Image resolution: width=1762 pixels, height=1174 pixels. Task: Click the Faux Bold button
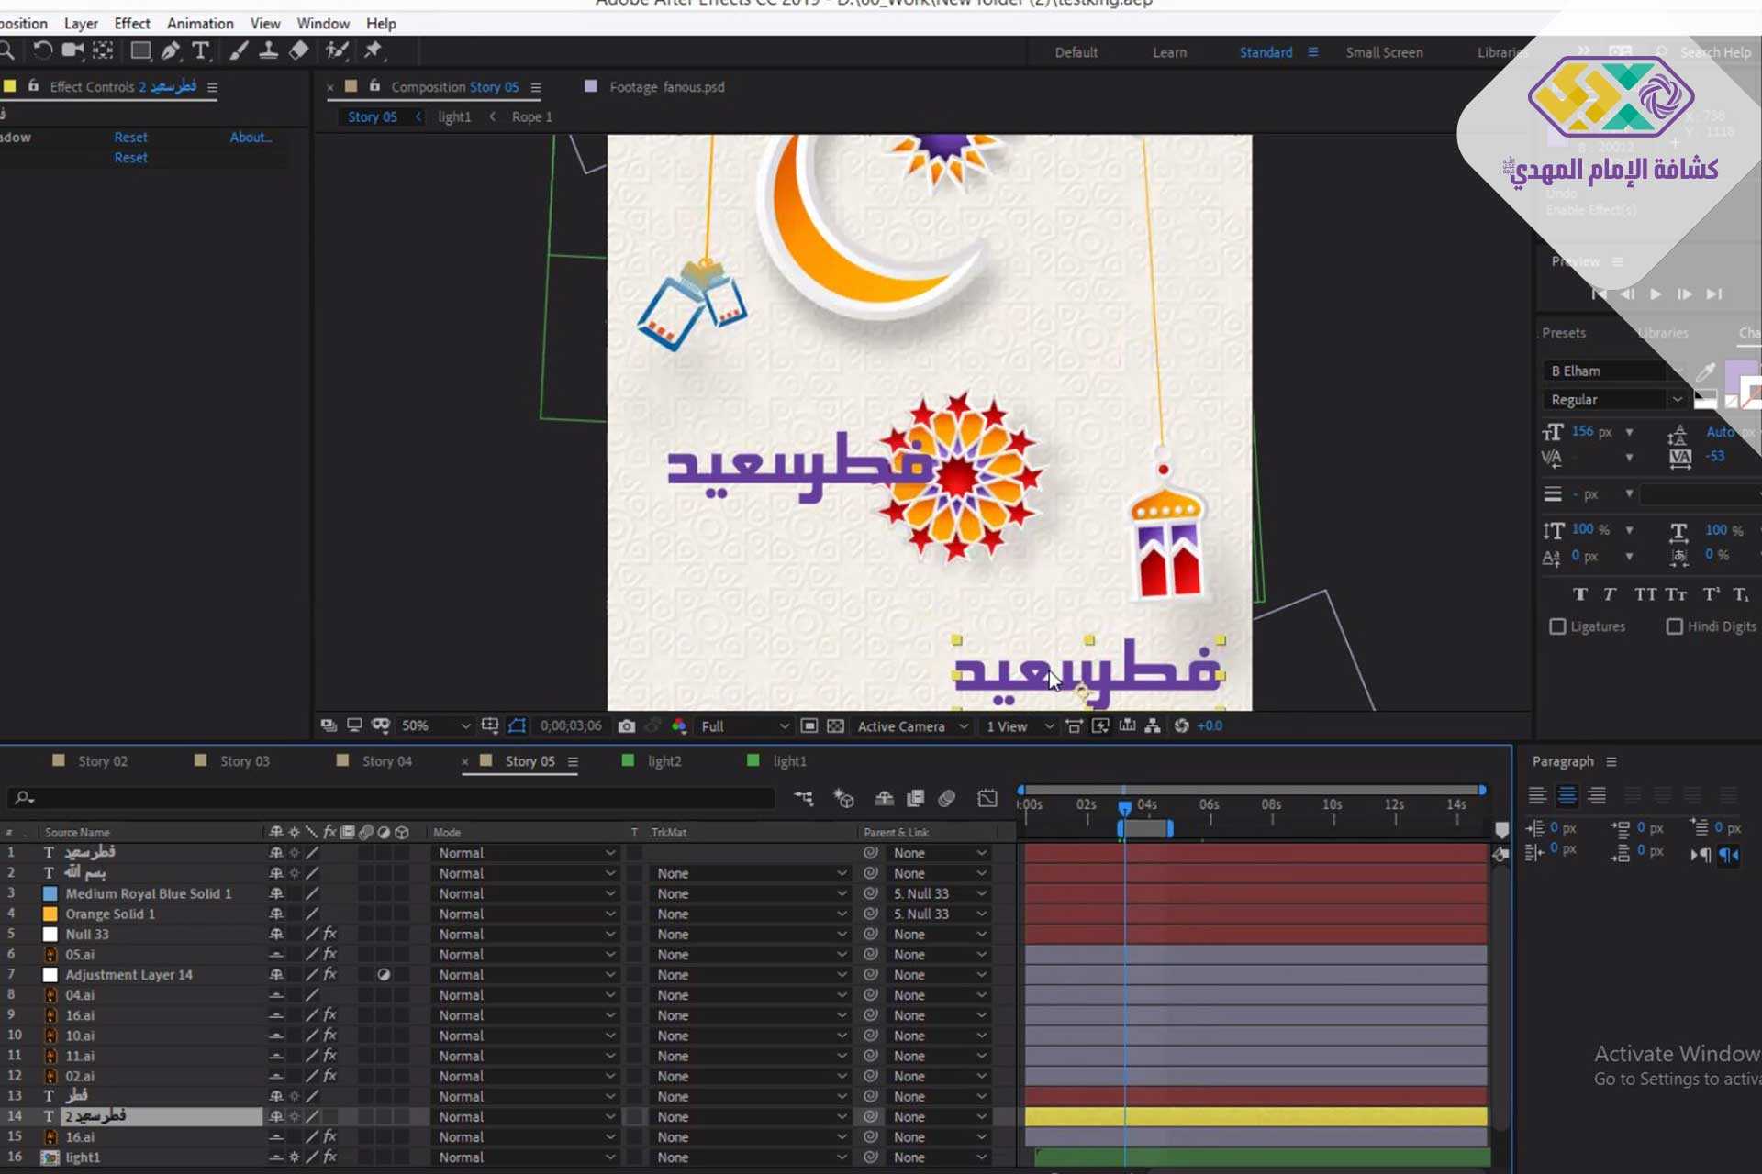[1579, 594]
